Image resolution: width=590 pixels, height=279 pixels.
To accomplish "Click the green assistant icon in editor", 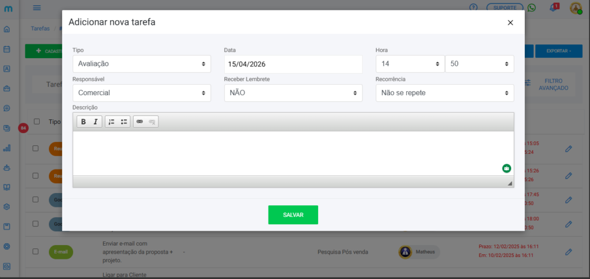I will 506,168.
